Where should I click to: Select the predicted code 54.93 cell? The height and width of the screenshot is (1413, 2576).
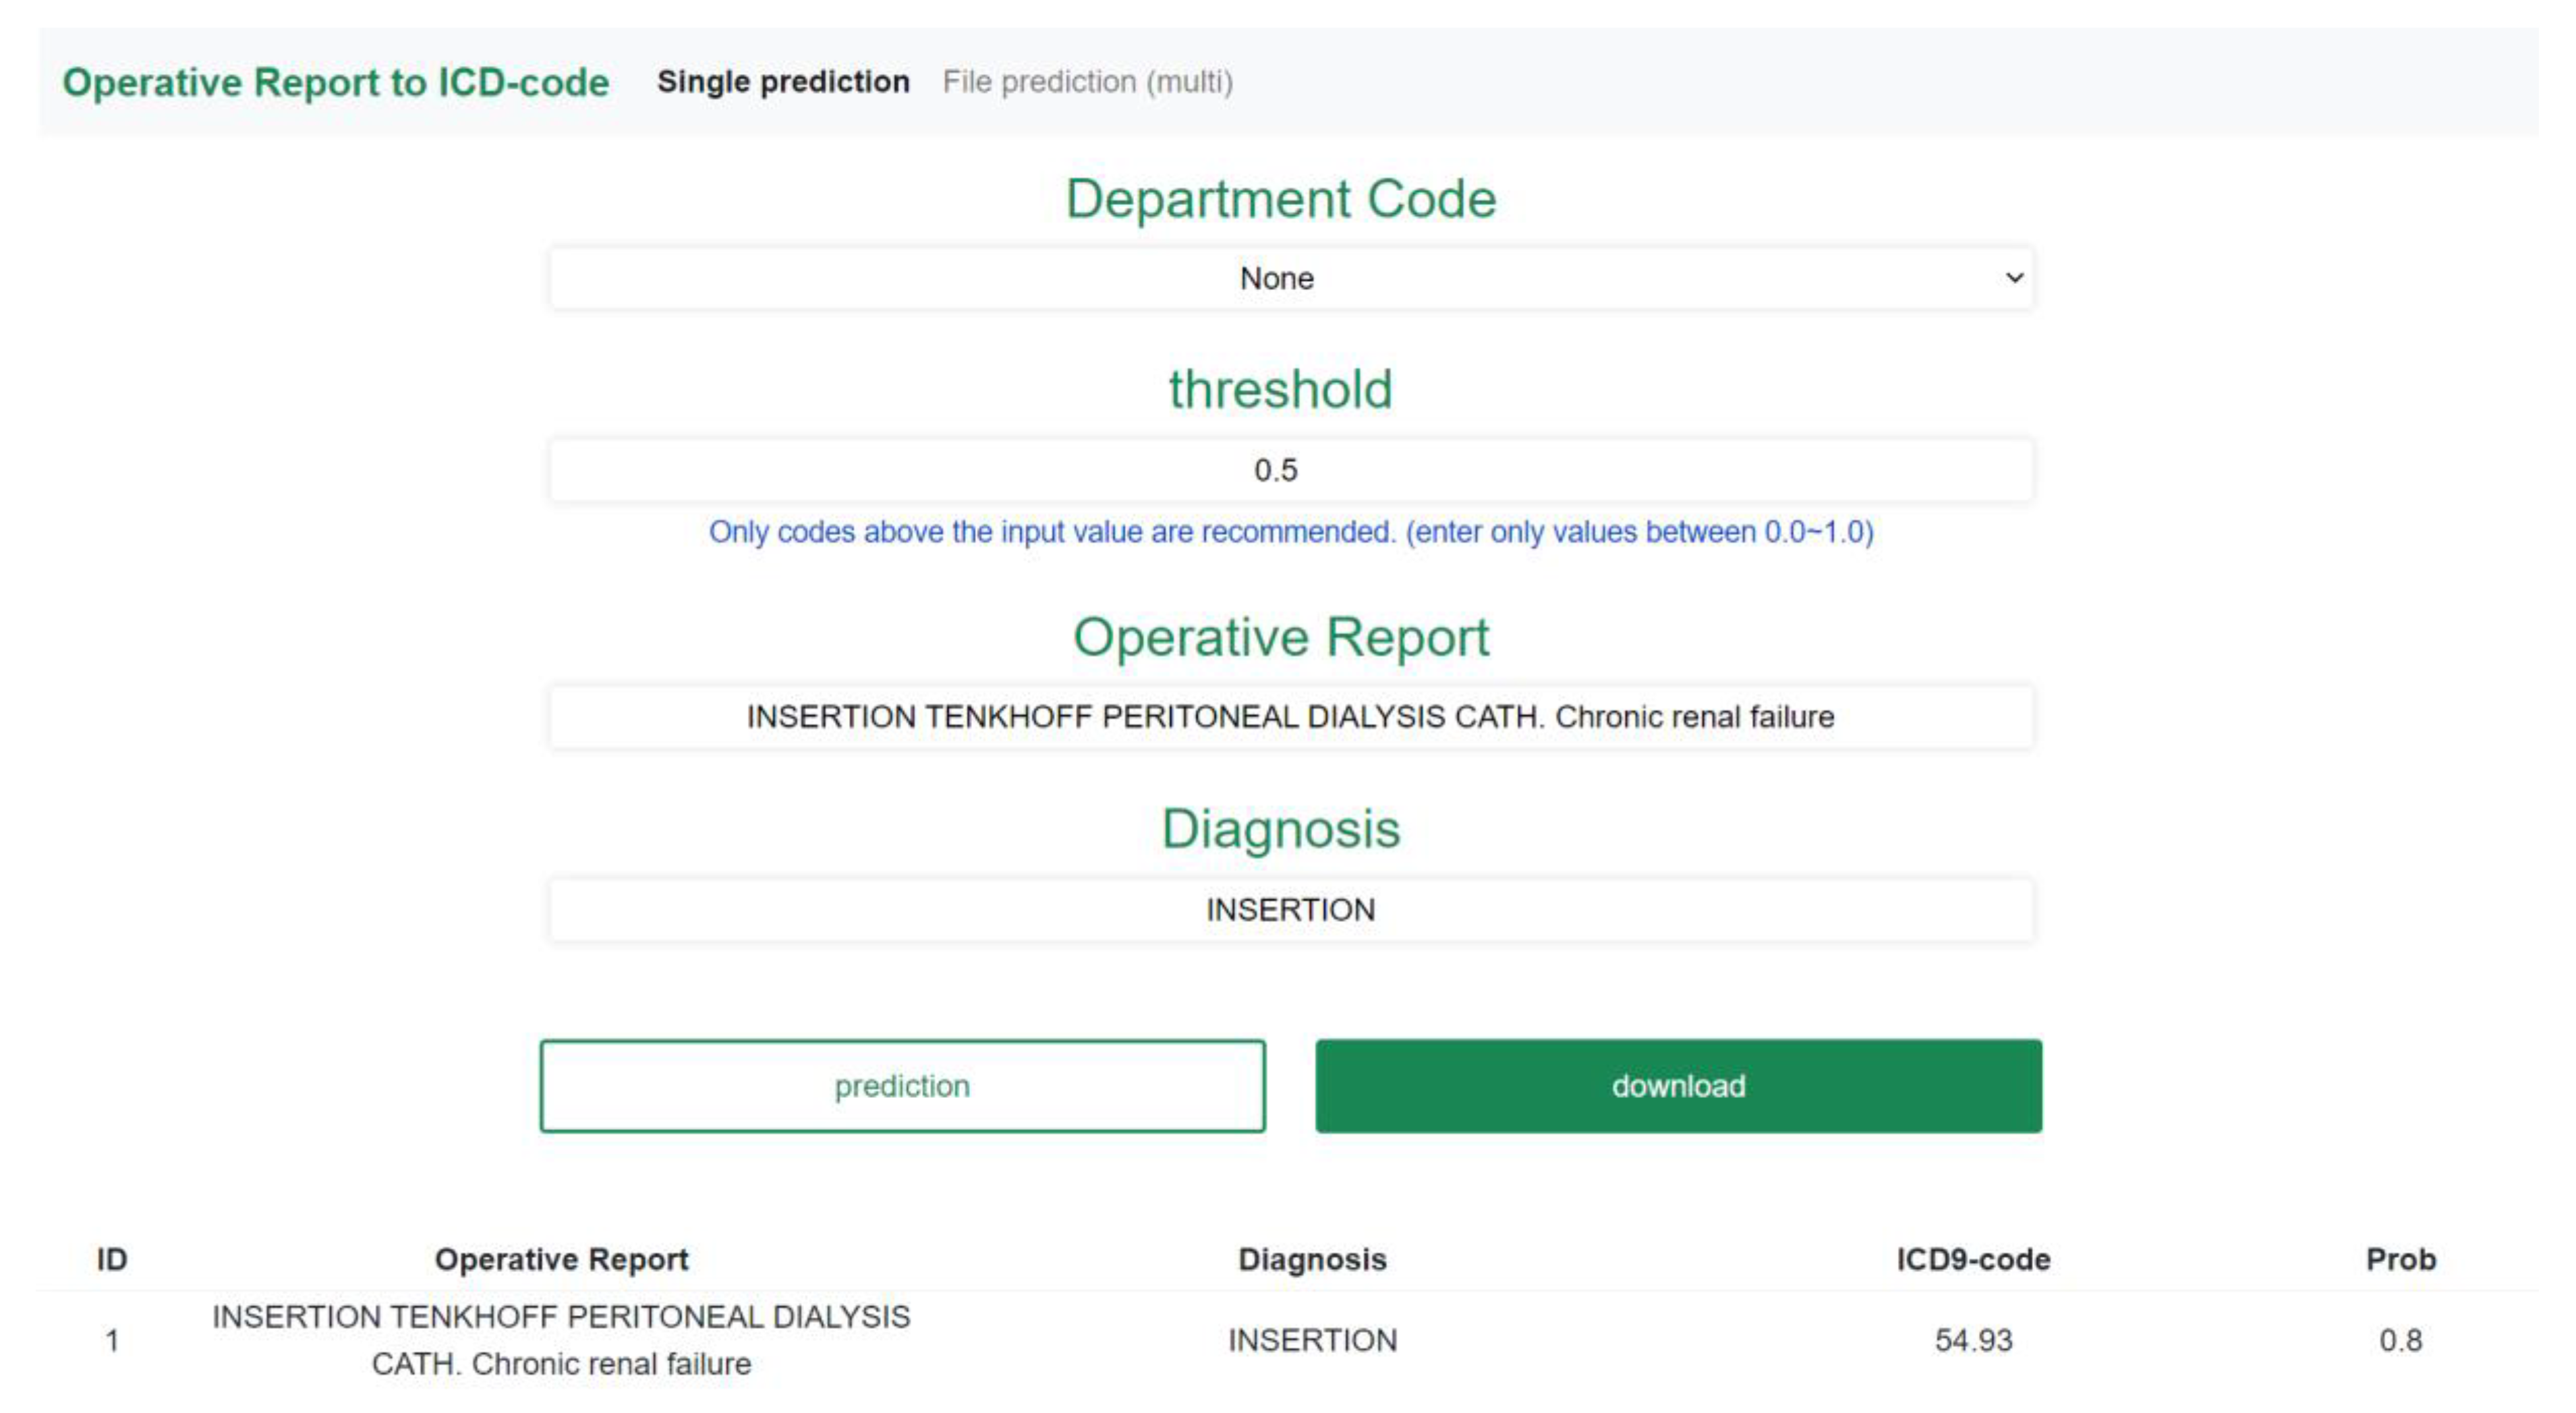click(x=1973, y=1340)
